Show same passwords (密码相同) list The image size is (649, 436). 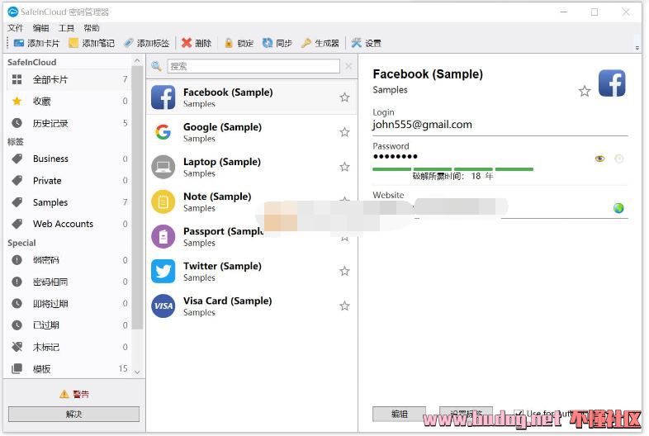[69, 282]
